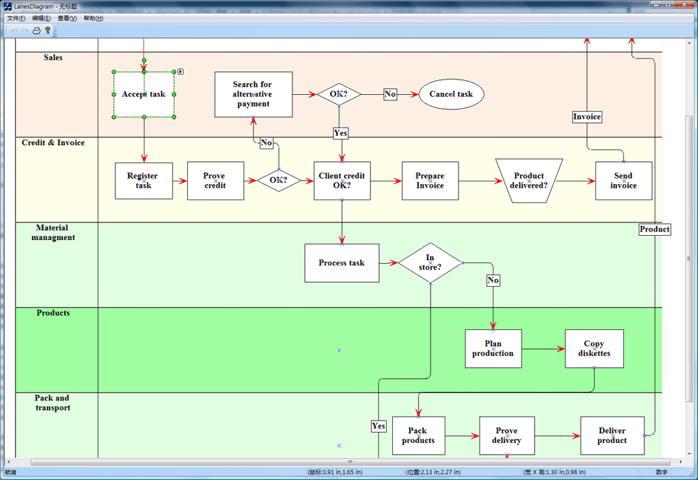Click the vertical scrollbar down arrow

(x=688, y=453)
